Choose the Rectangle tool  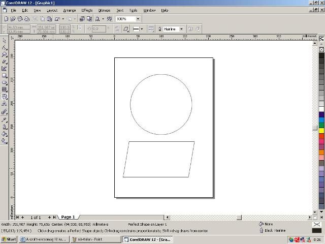4,75
